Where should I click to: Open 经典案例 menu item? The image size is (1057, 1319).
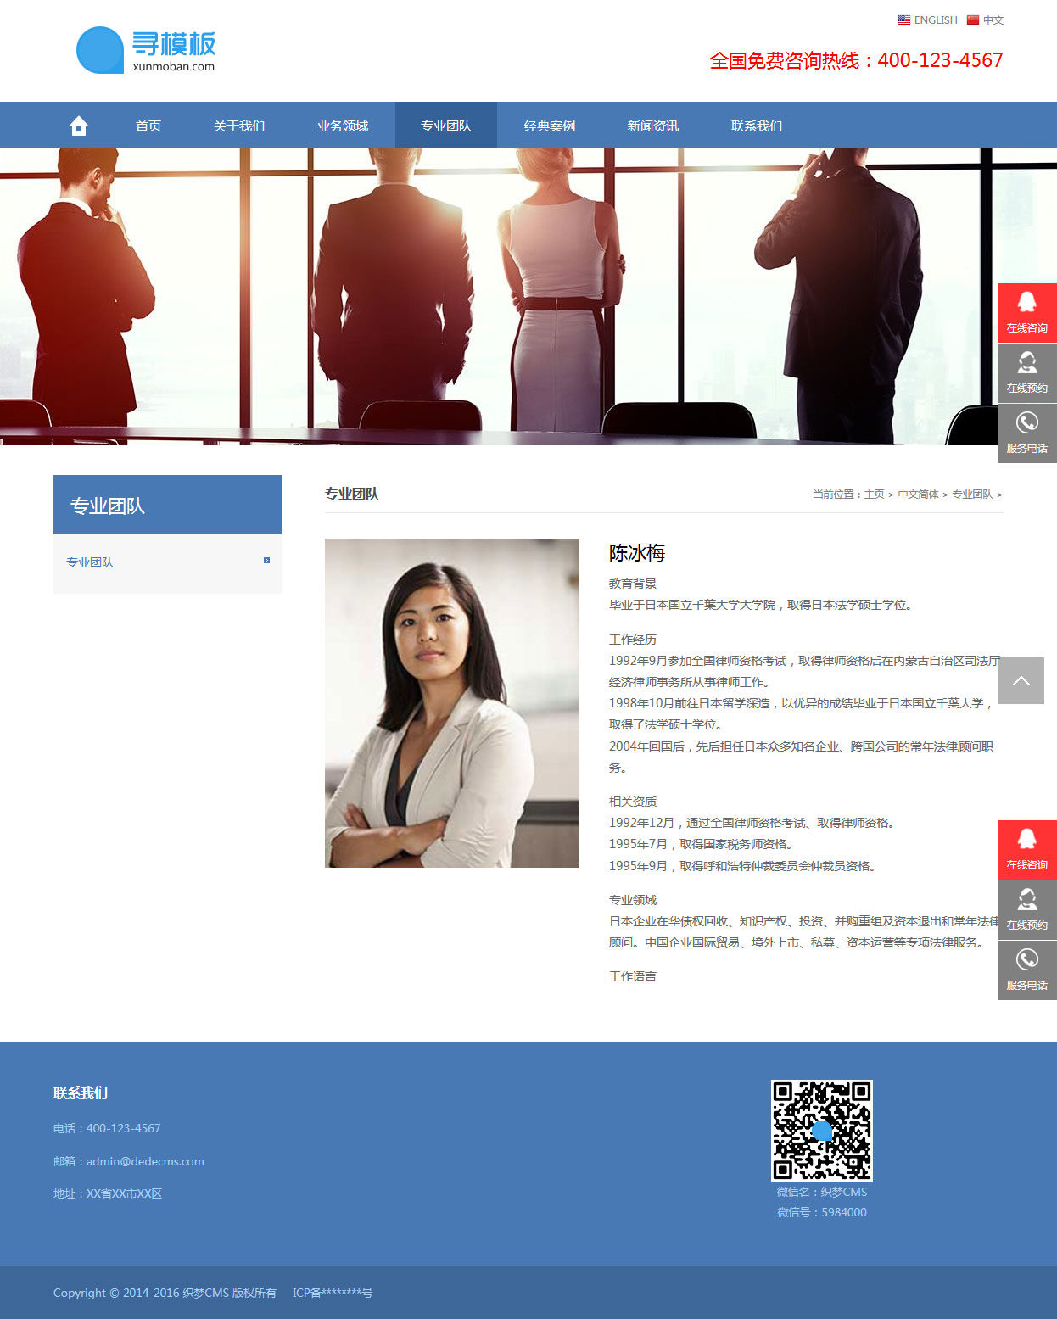coord(550,126)
